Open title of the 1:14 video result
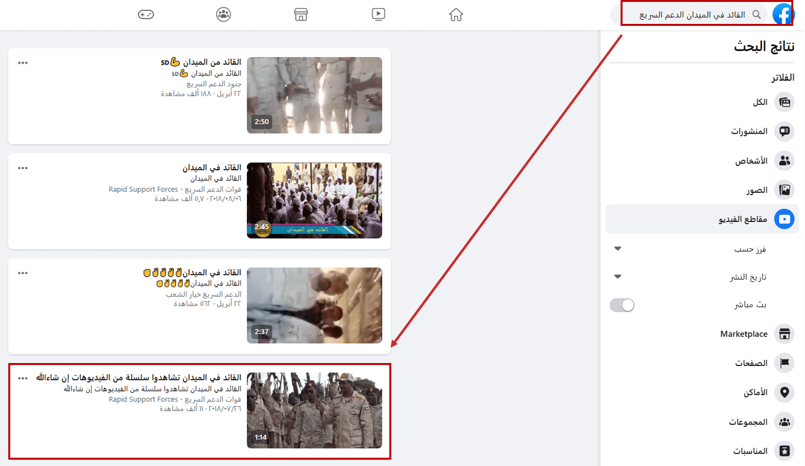 [x=139, y=378]
